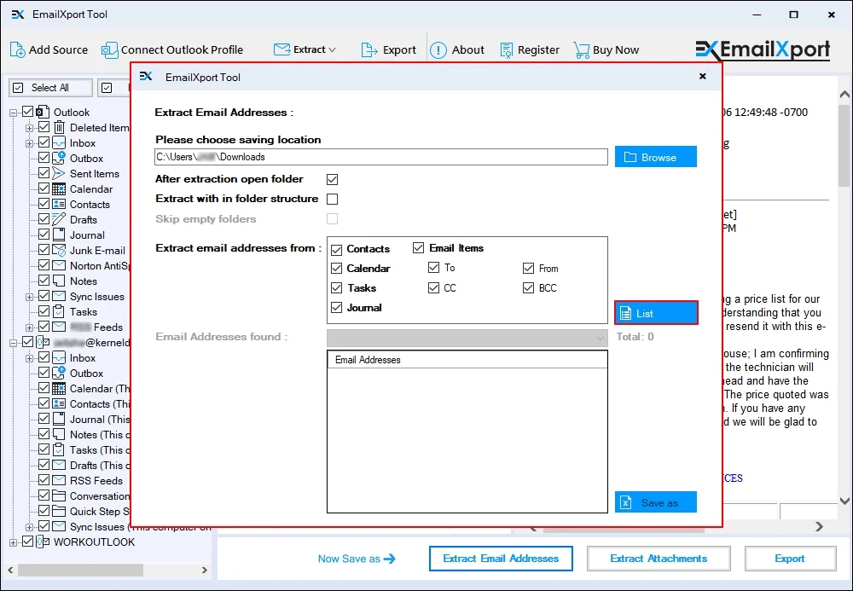
Task: Expand the Junk E-mail tree node
Action: (28, 250)
